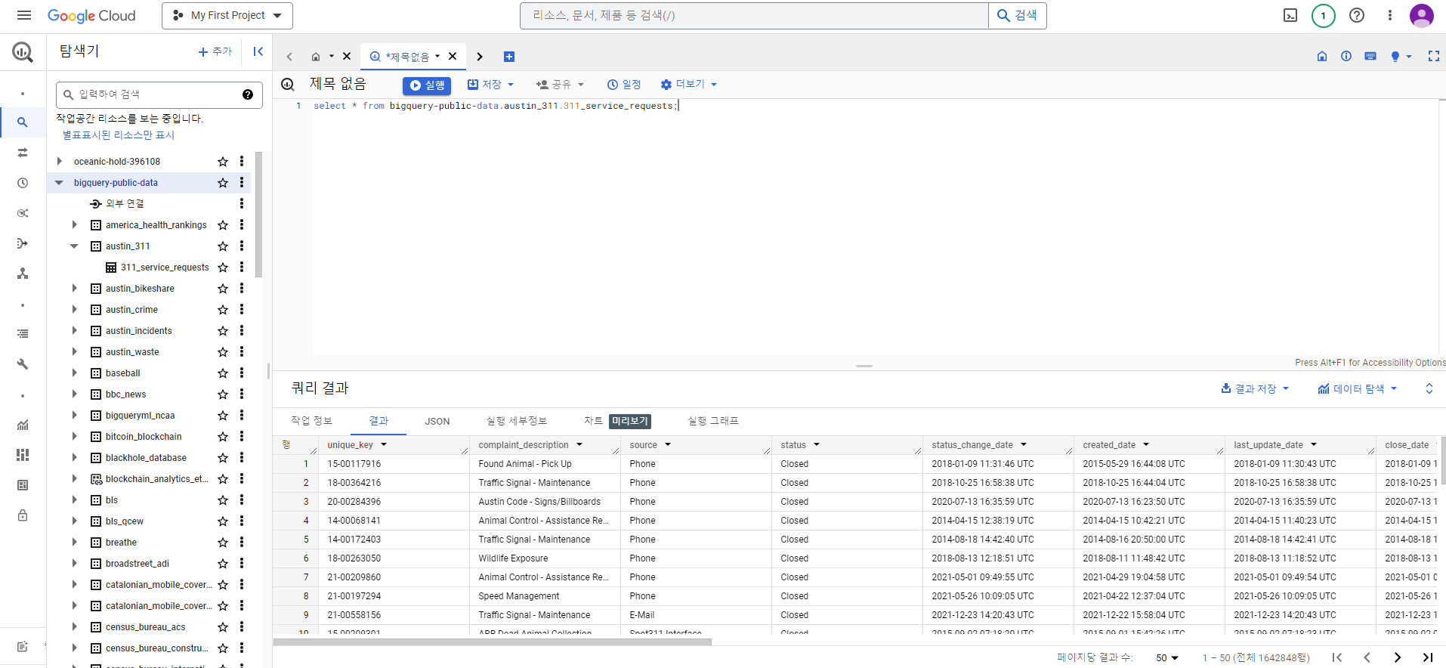Star the oceanic-hold-396108 project
1446x668 pixels.
(223, 162)
